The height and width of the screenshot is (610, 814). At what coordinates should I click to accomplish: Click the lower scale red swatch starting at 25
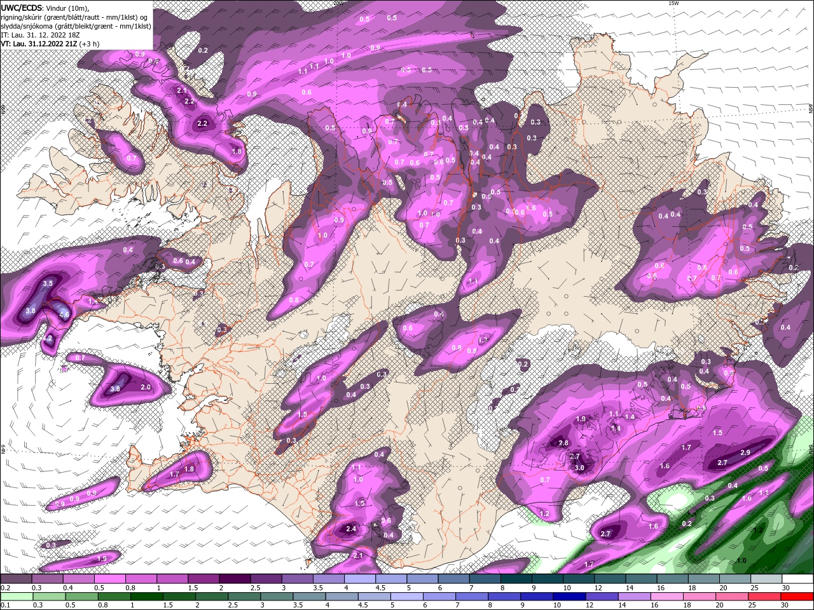click(x=764, y=597)
